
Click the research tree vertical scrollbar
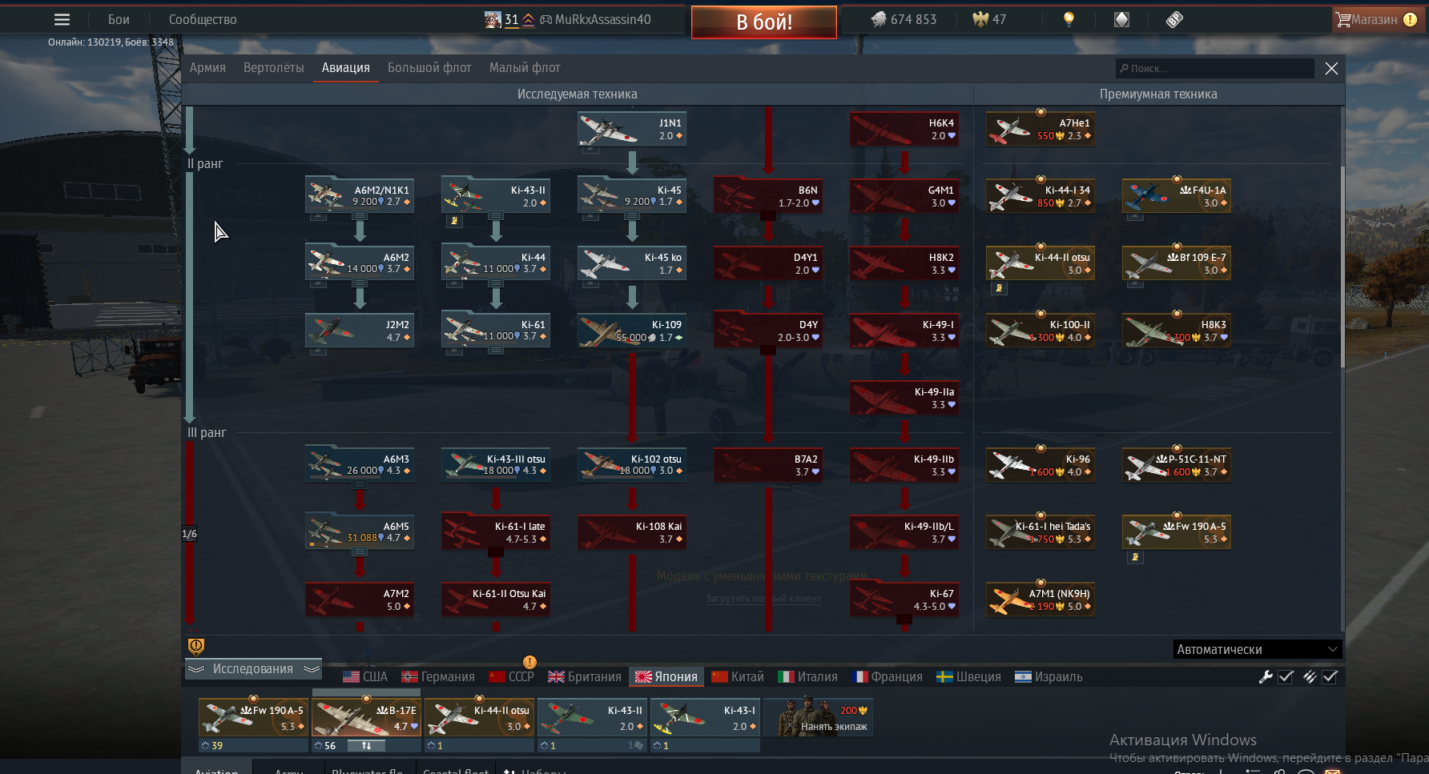(1343, 267)
